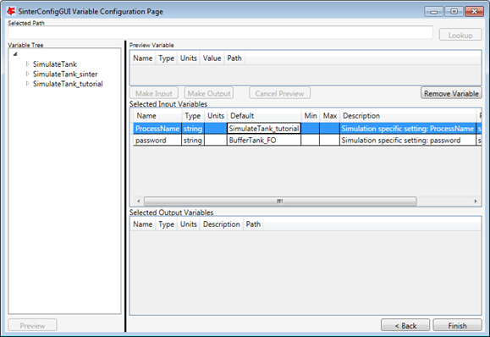The height and width of the screenshot is (337, 490).
Task: Click Name column header in Preview Variable
Action: pyautogui.click(x=143, y=58)
